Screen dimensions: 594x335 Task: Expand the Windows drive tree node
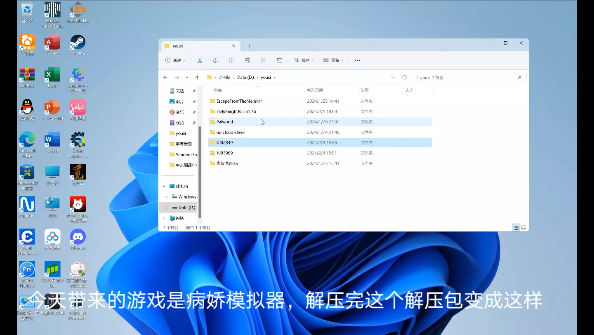click(167, 197)
